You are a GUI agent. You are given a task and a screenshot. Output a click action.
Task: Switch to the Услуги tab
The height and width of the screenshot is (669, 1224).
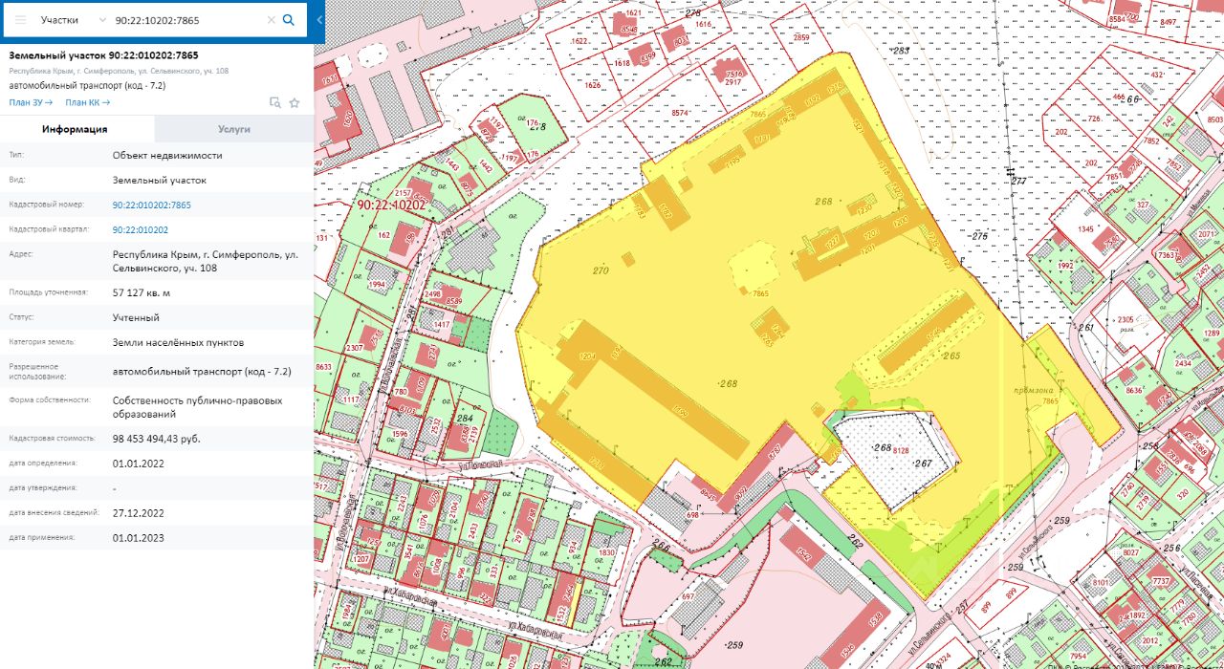[x=234, y=129]
